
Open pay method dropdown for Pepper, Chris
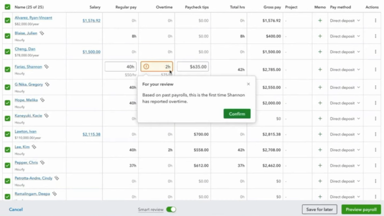pos(345,166)
